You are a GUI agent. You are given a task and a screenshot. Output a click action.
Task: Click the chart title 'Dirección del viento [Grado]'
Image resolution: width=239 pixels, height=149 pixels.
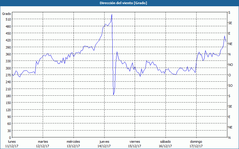(123, 3)
